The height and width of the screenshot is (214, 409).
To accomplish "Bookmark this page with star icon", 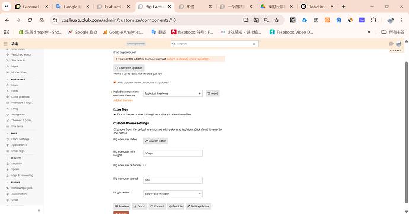I will 277,20.
